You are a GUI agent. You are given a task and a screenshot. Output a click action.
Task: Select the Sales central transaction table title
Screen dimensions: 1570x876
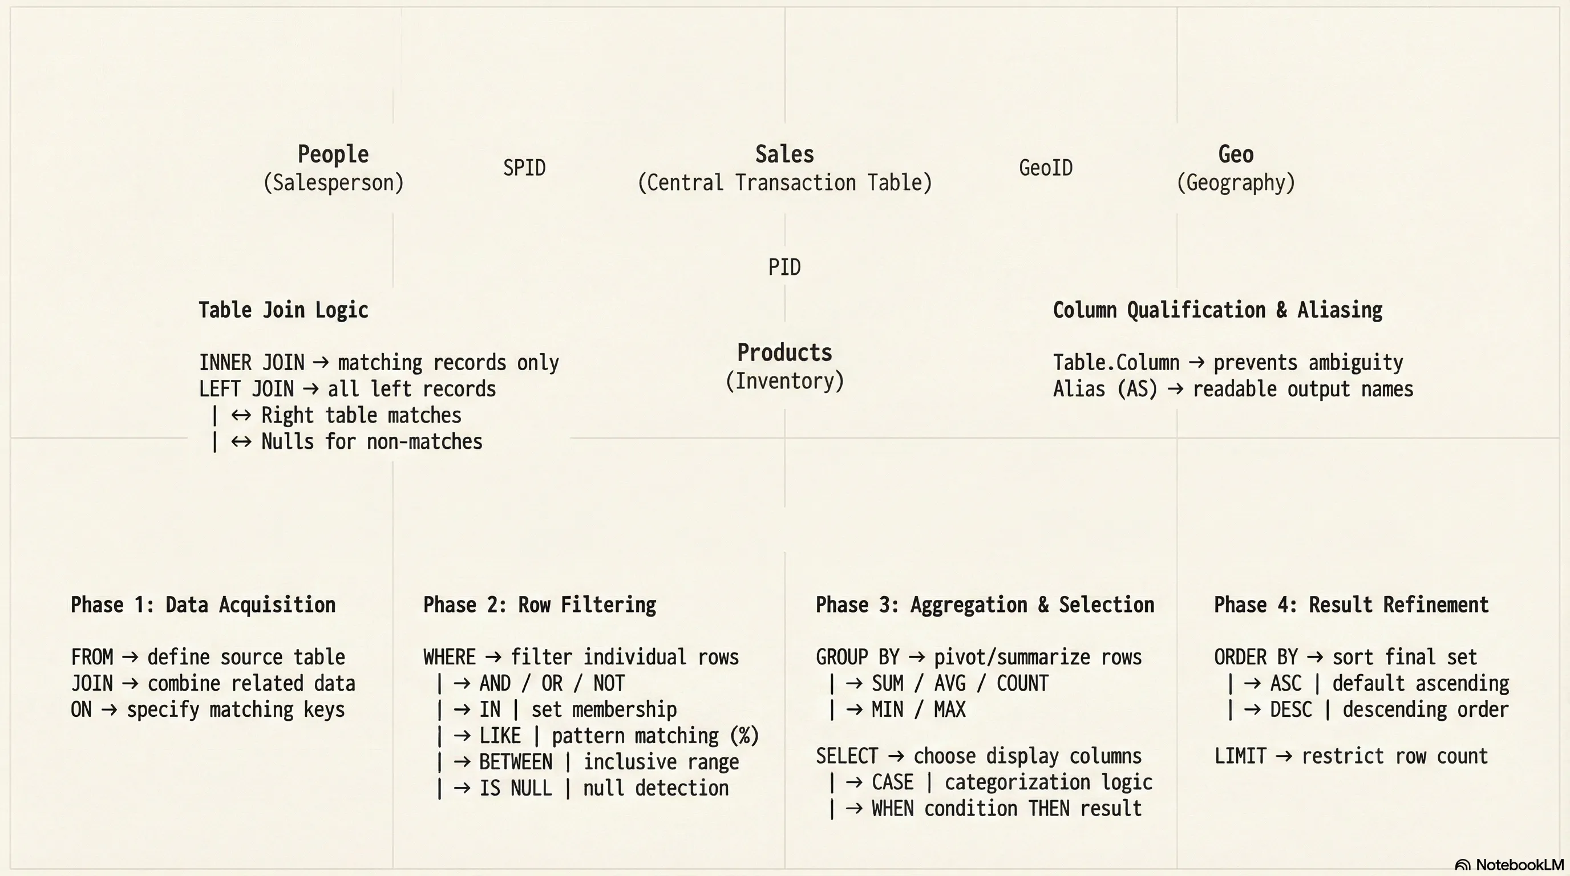pyautogui.click(x=784, y=155)
